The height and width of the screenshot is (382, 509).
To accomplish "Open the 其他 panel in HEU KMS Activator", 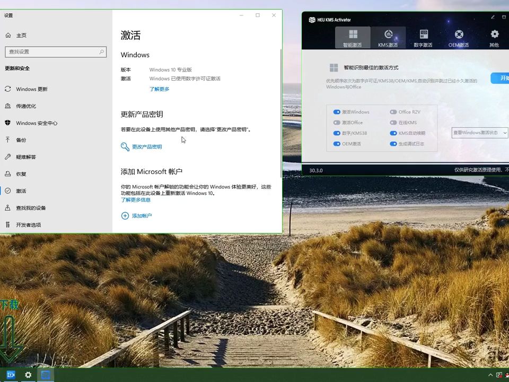I will (x=494, y=37).
